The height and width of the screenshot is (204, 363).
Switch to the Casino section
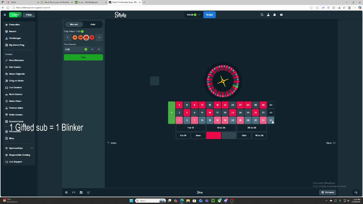(x=15, y=15)
